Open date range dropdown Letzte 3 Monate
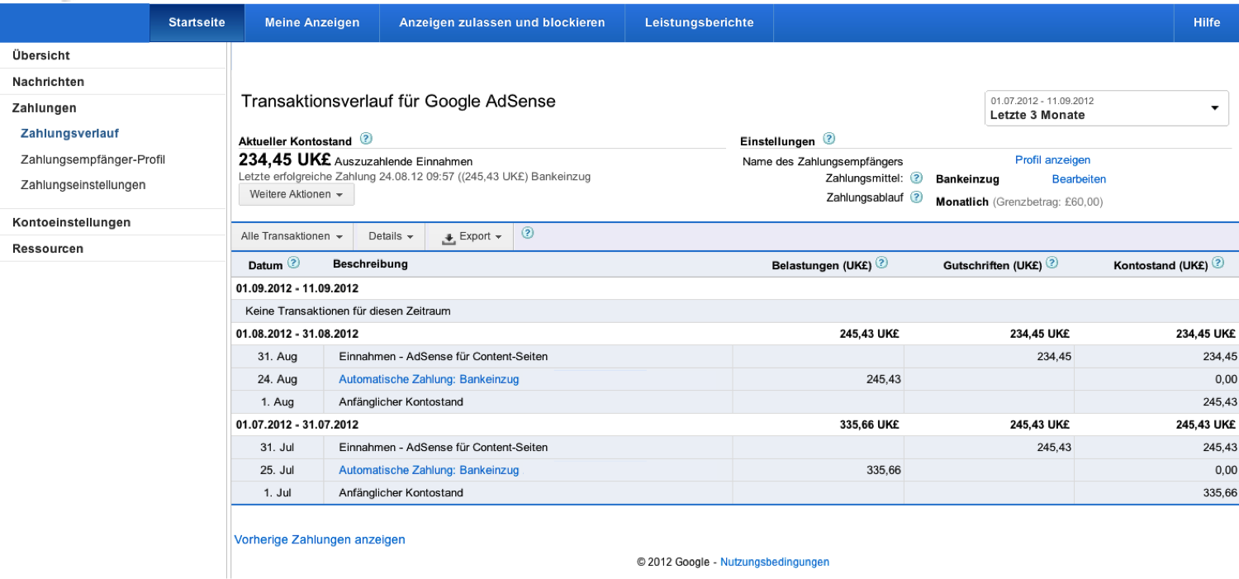1239x579 pixels. coord(1106,108)
